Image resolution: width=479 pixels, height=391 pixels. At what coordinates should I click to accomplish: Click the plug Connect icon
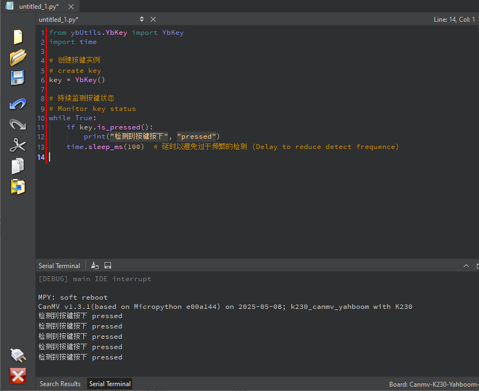[18, 355]
